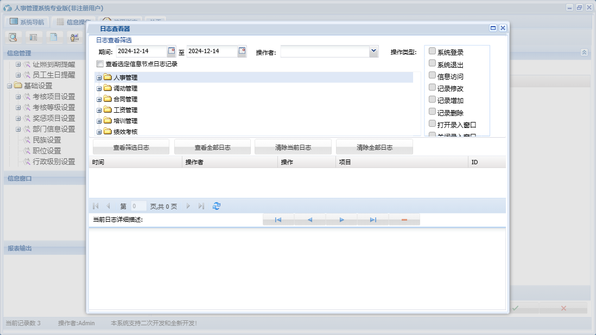This screenshot has width=596, height=335.
Task: Click the search magnifier toolbar icon
Action: [x=13, y=37]
